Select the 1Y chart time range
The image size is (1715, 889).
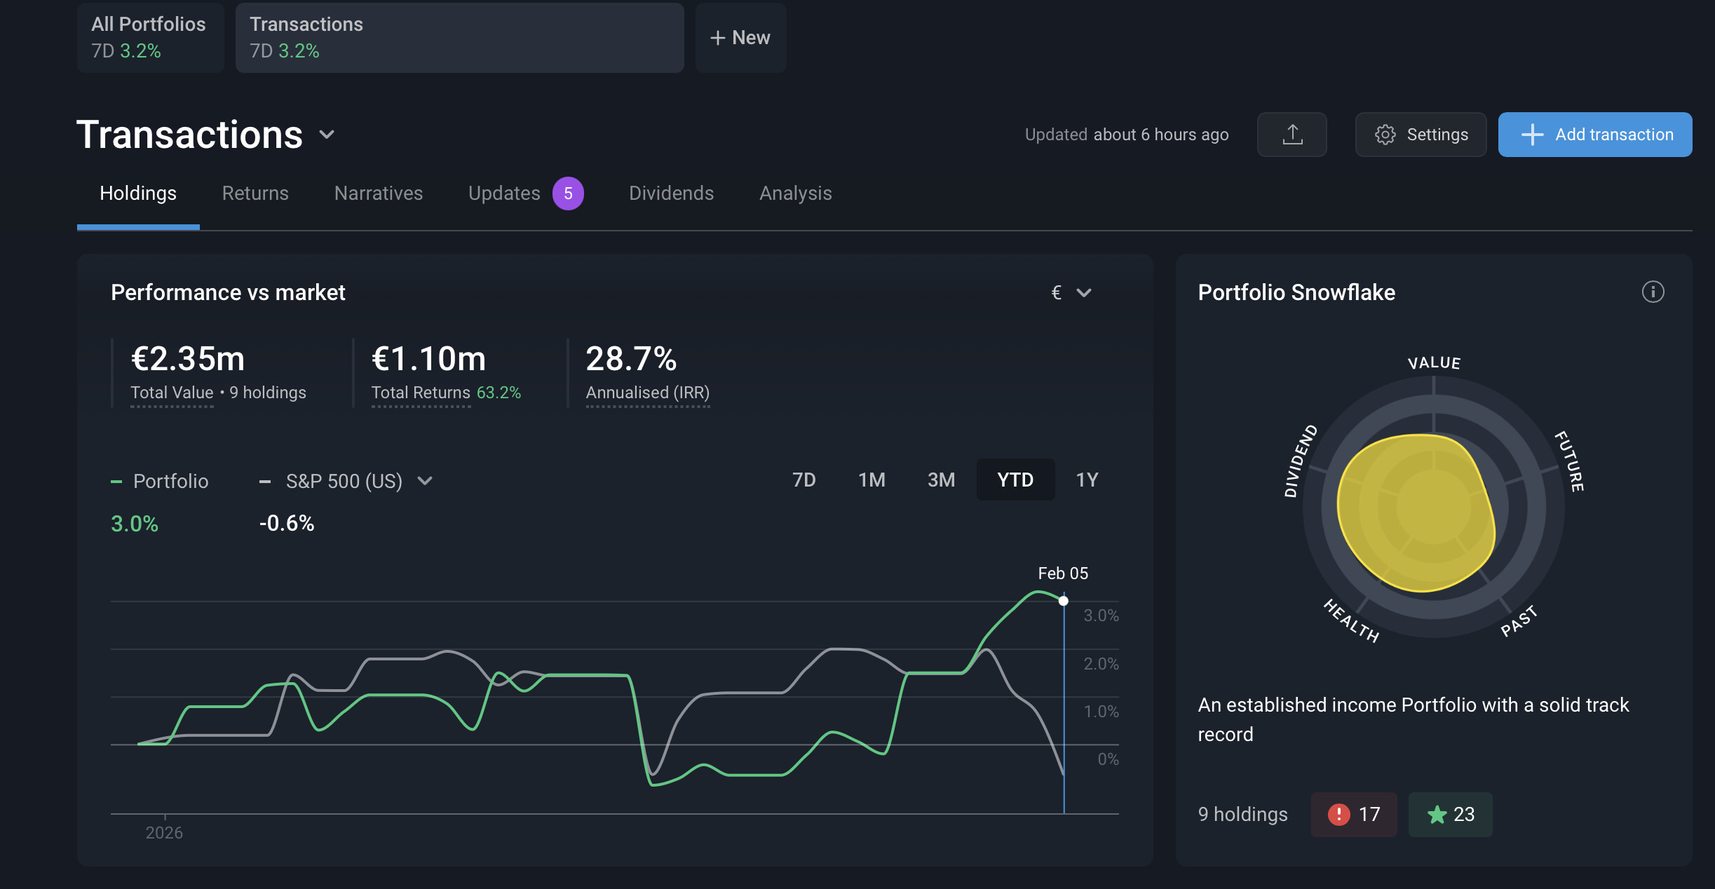(x=1087, y=480)
